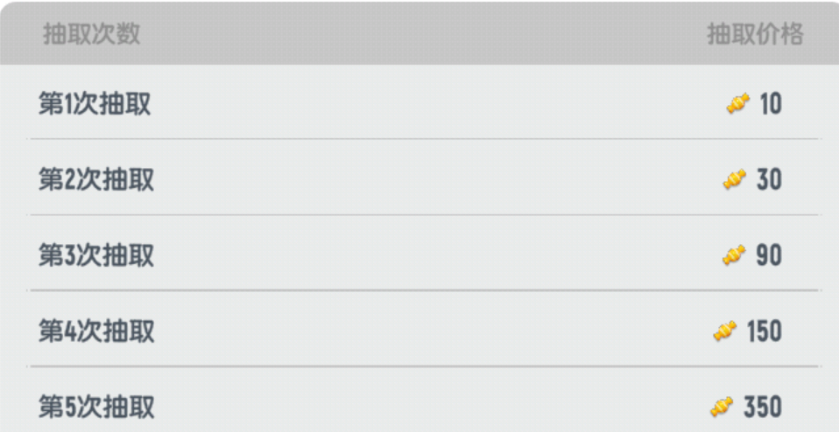839x432 pixels.
Task: Click the 抽取次数 column header
Action: (91, 35)
